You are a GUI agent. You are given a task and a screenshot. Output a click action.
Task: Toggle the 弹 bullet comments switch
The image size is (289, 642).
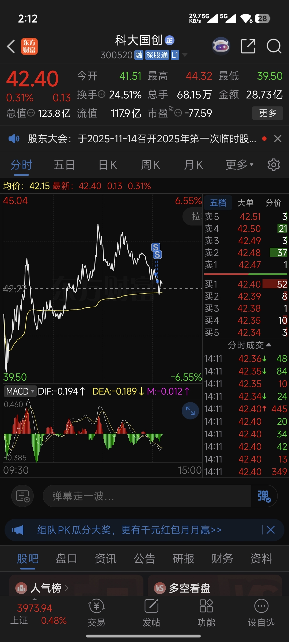(264, 496)
